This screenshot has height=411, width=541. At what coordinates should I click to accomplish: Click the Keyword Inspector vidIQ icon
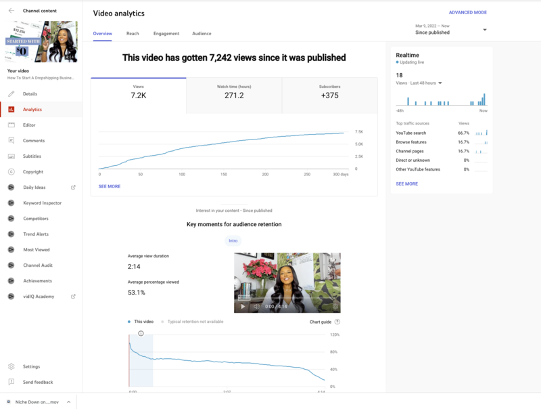point(11,202)
